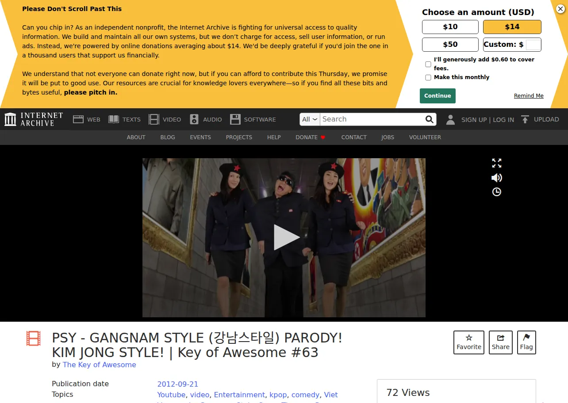The height and width of the screenshot is (403, 568).
Task: Click the 72 Views count
Action: pyautogui.click(x=408, y=392)
